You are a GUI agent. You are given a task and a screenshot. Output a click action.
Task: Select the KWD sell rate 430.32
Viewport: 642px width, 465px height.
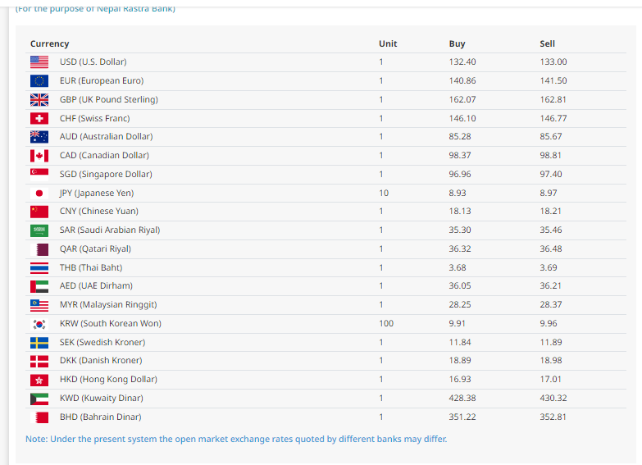click(x=553, y=399)
